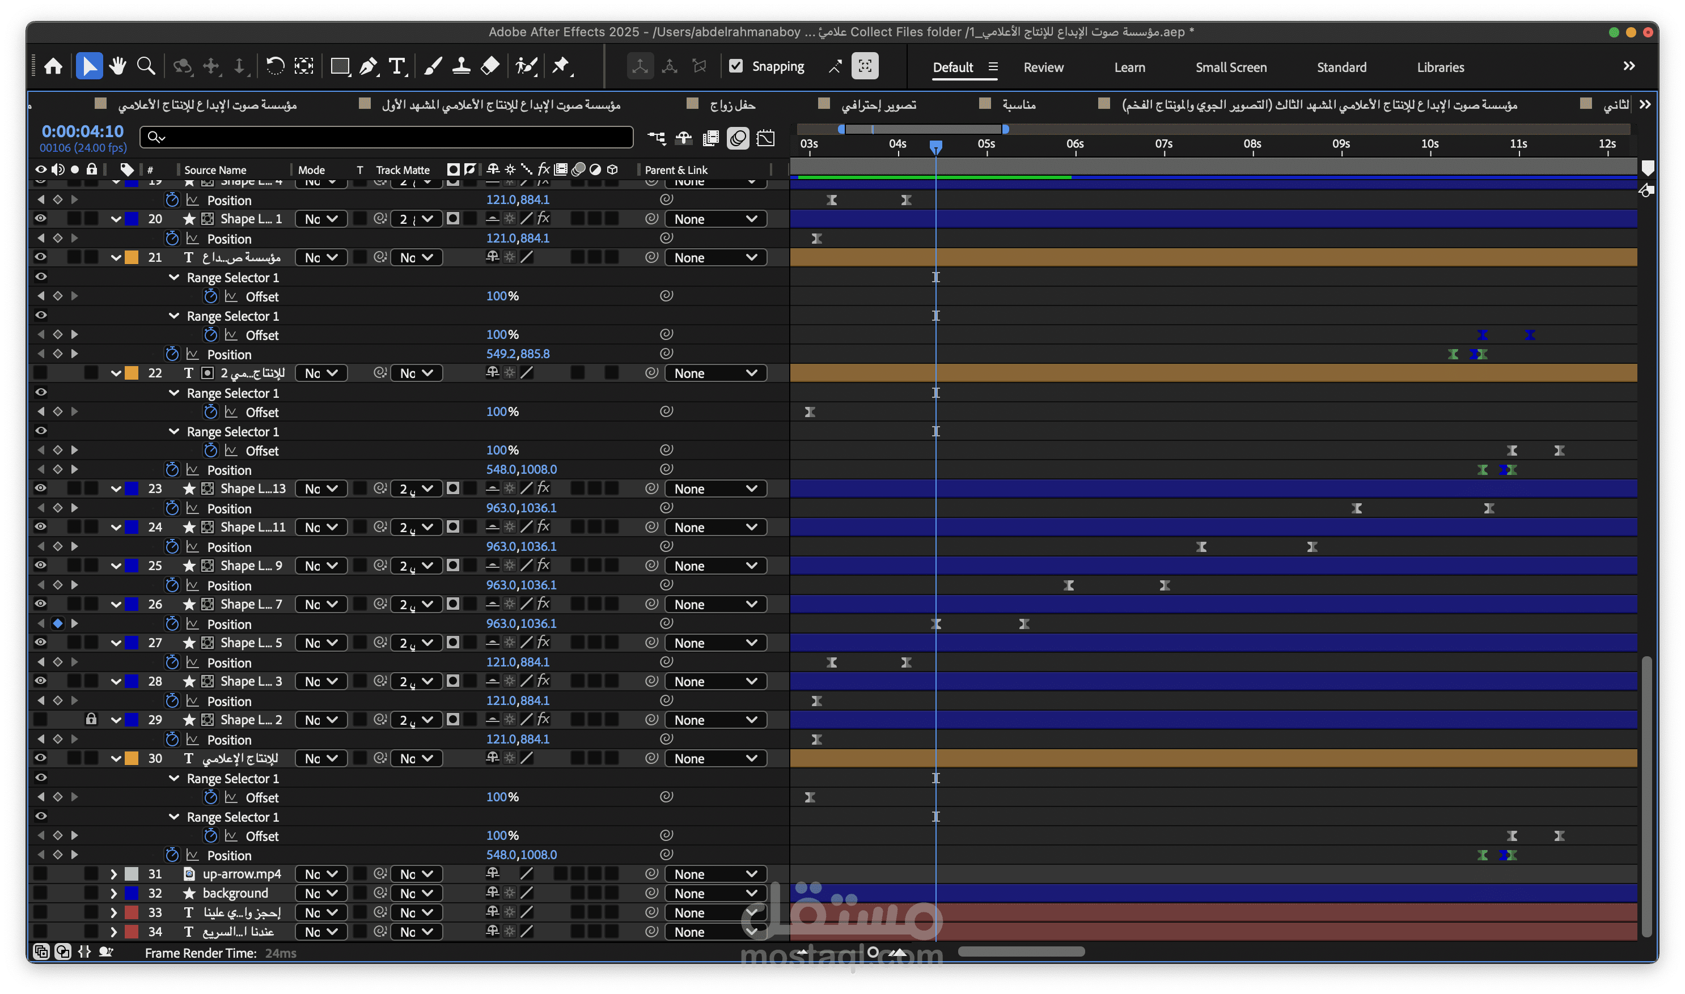Uncheck the Snapping checkbox
Image resolution: width=1685 pixels, height=994 pixels.
tap(736, 66)
